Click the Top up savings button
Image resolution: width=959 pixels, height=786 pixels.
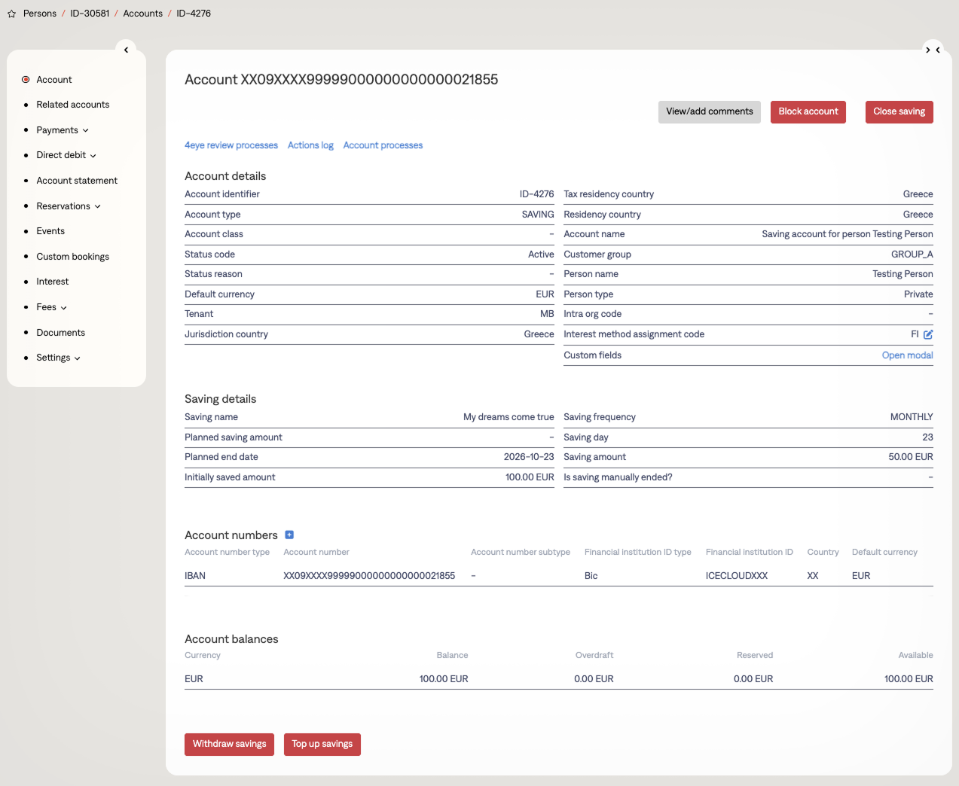[322, 744]
